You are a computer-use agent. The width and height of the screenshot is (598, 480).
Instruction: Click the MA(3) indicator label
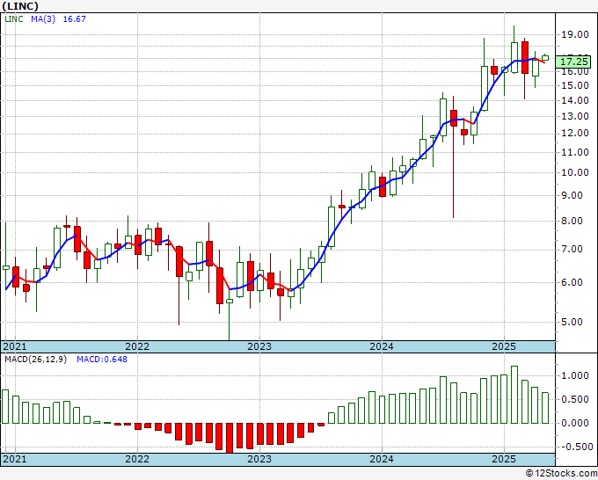43,19
